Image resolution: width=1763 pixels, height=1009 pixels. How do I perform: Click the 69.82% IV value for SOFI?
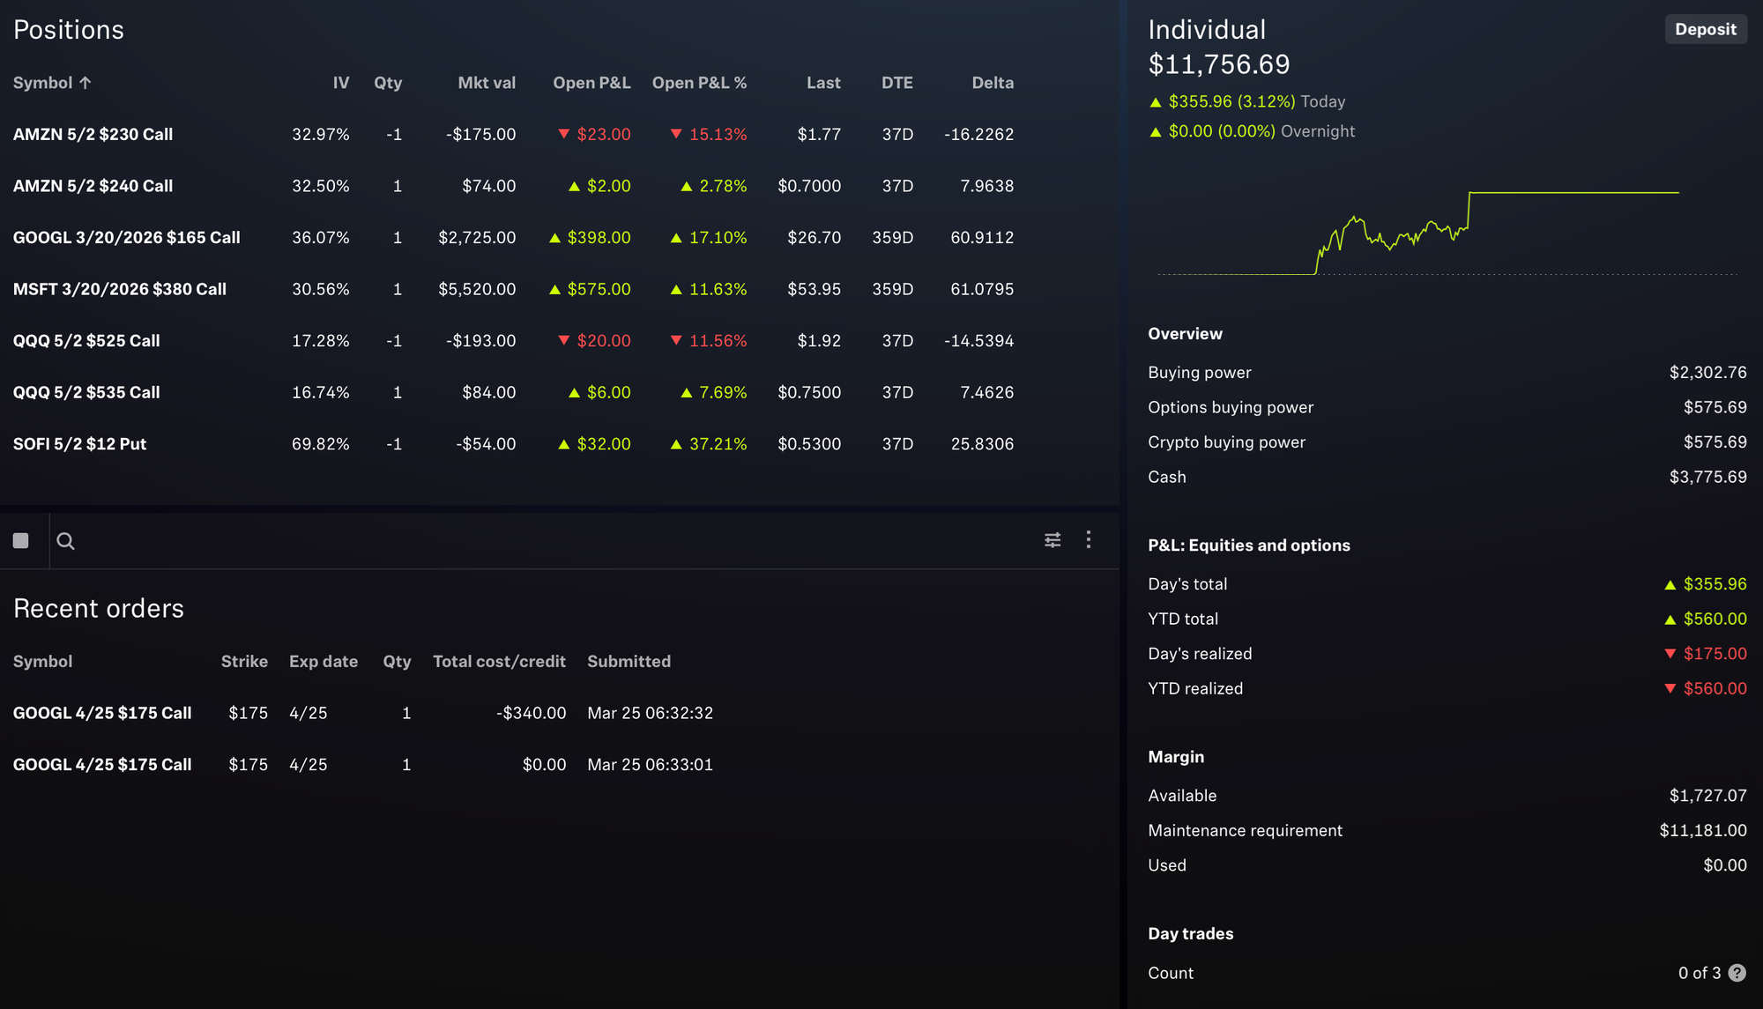point(320,444)
